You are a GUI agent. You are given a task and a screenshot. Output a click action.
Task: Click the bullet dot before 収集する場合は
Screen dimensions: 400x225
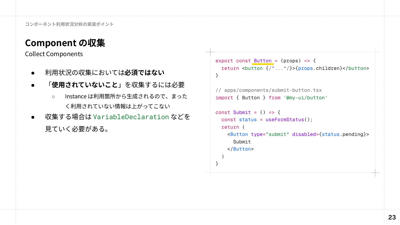pos(33,117)
